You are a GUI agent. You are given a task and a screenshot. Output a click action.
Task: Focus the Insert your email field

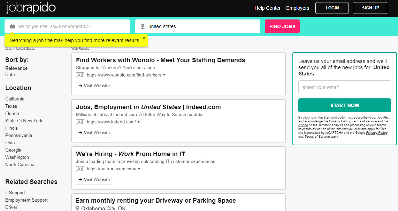click(x=344, y=87)
